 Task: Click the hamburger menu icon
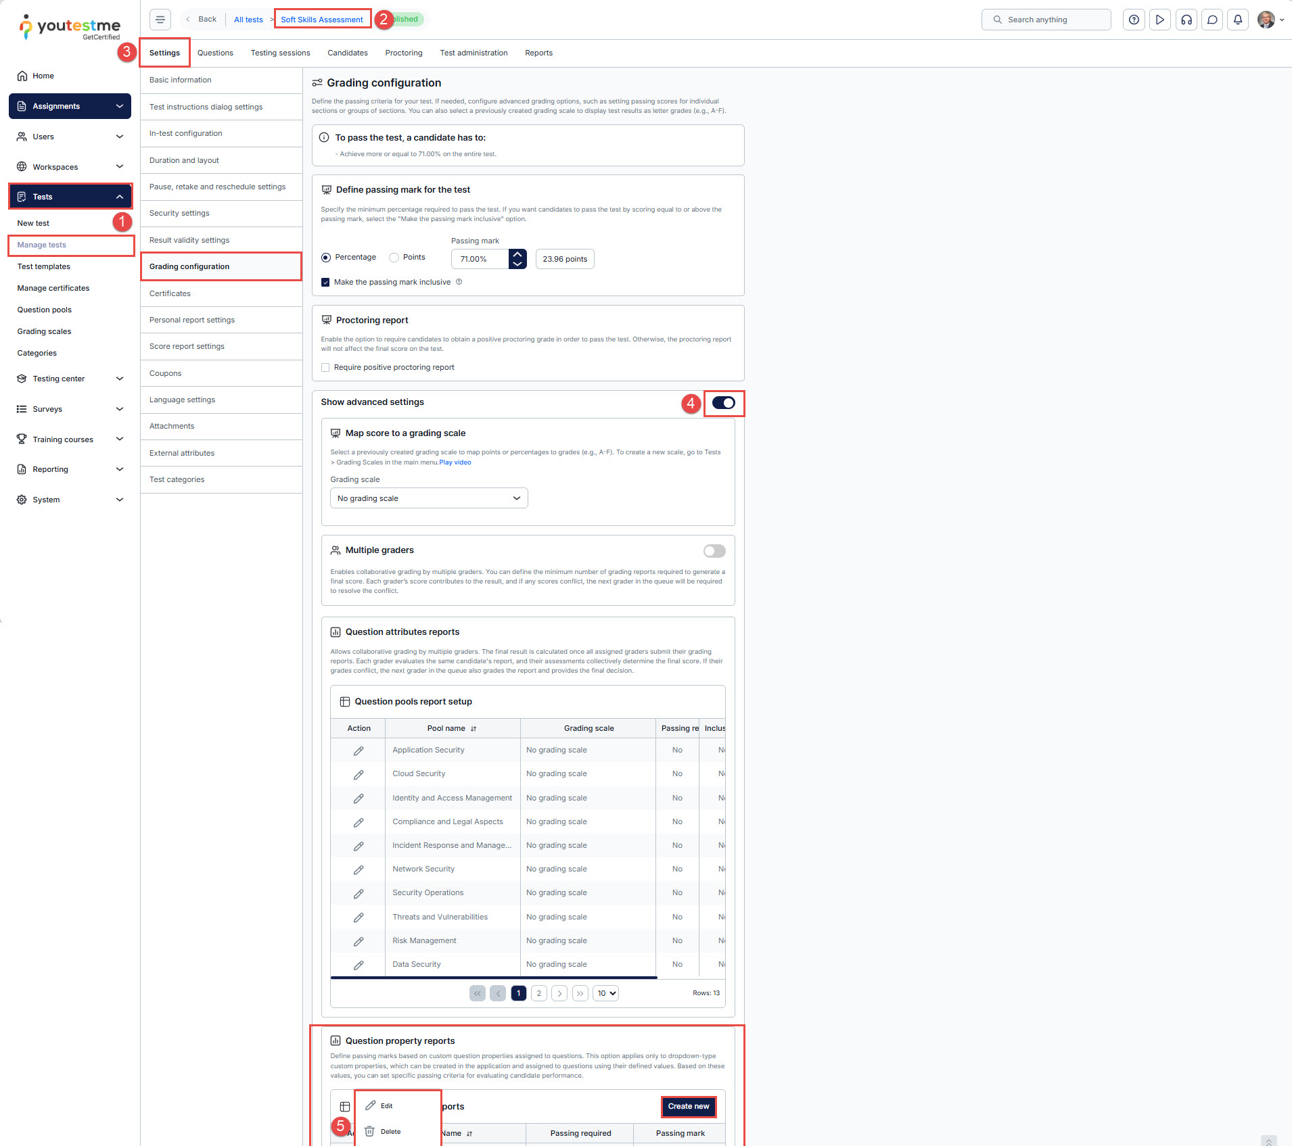coord(160,20)
